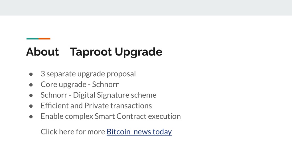Click bullet dot before Enable complex Smart Contract

[31, 116]
